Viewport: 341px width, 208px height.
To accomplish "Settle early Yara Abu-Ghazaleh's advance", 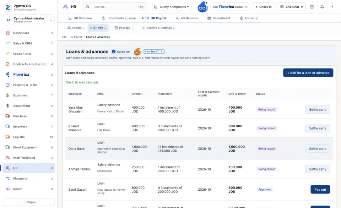I will (x=318, y=109).
